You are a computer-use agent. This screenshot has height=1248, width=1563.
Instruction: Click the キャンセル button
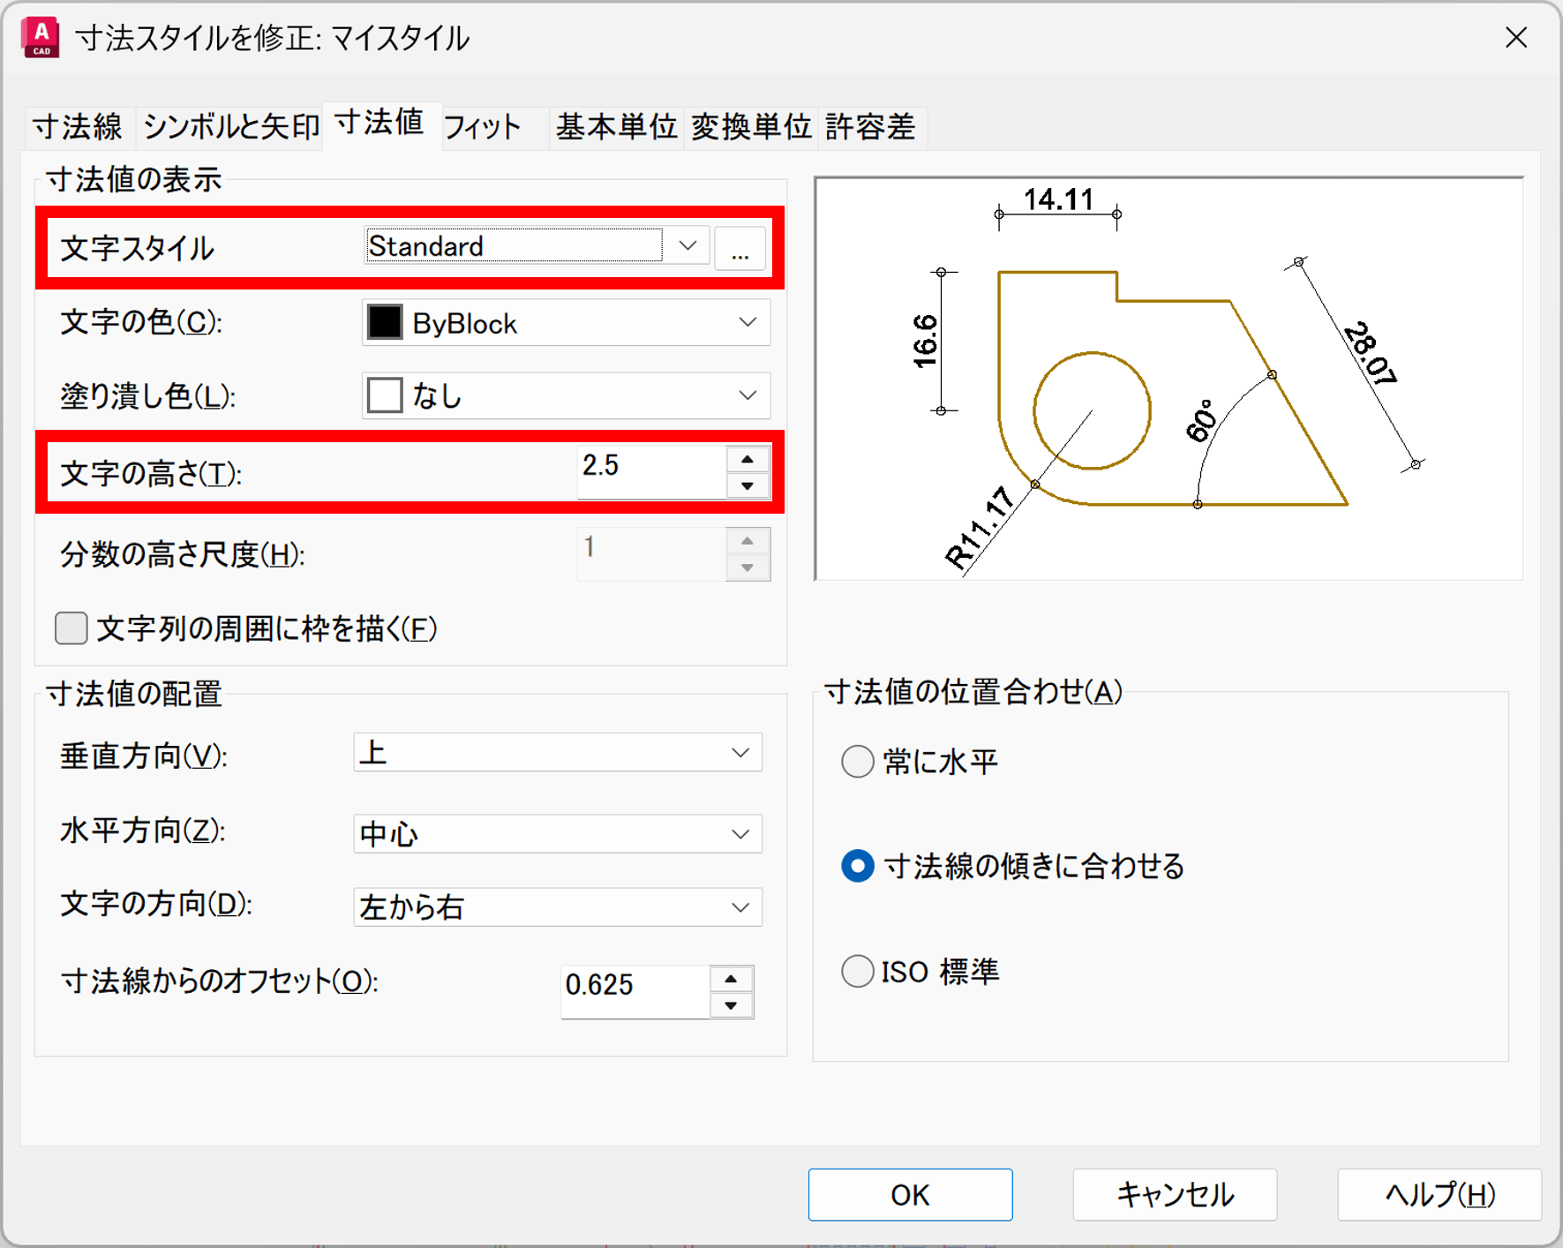click(1174, 1194)
